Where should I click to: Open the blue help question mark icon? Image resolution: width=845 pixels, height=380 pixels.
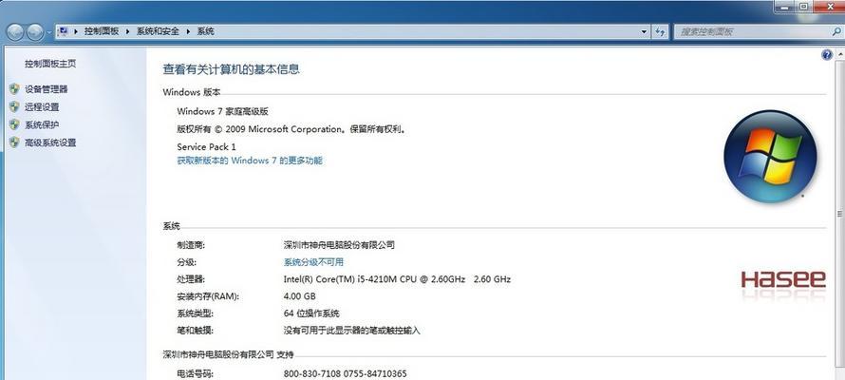point(827,55)
